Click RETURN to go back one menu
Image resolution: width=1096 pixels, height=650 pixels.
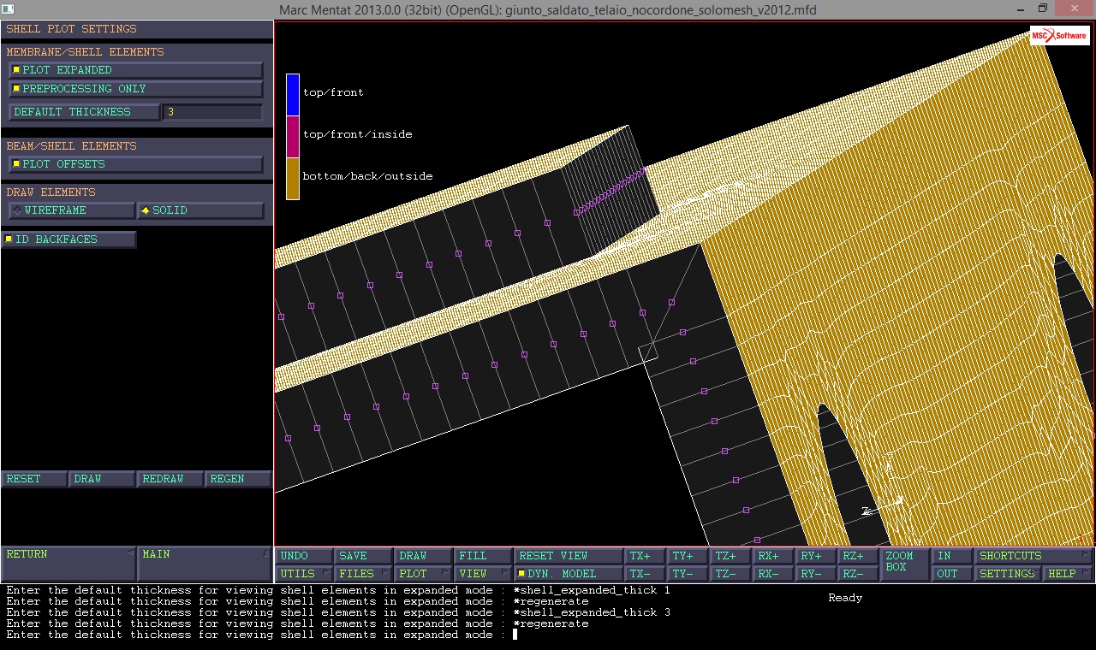[68, 564]
